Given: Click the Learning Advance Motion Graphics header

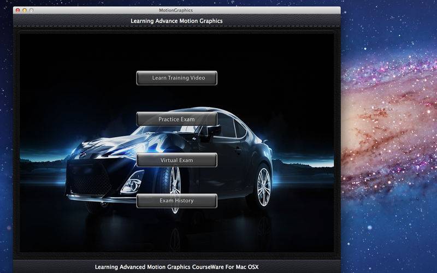Looking at the screenshot, I should pyautogui.click(x=176, y=21).
